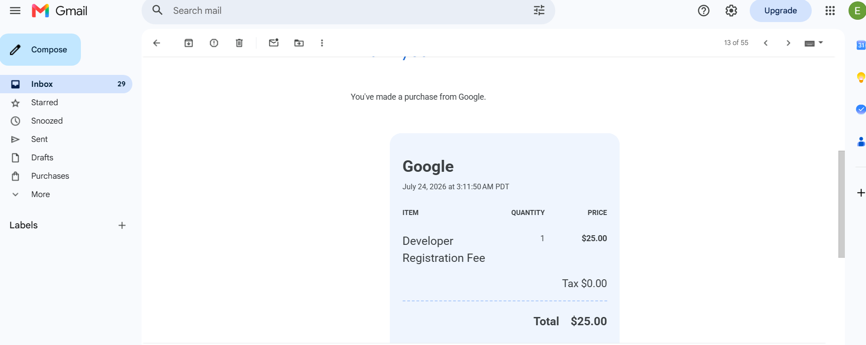Open Contacts side panel
The height and width of the screenshot is (345, 866).
tap(861, 141)
